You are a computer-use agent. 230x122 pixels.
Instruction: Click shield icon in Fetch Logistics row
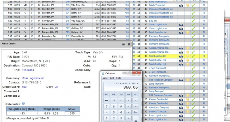pyautogui.click(x=188, y=32)
